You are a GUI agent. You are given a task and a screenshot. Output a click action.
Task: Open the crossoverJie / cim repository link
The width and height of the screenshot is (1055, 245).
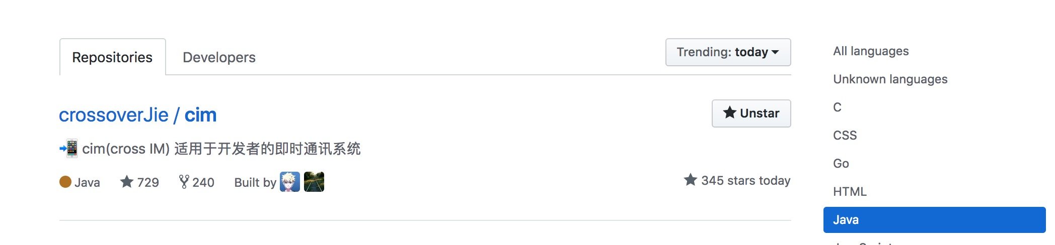pyautogui.click(x=137, y=115)
